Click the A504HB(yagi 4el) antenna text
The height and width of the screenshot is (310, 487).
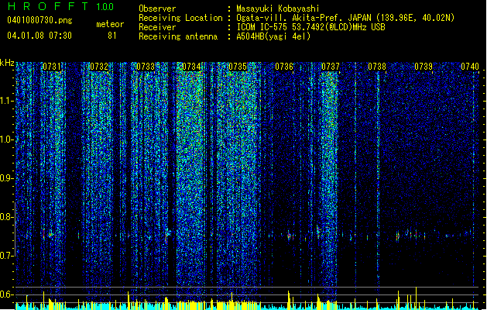coord(273,36)
